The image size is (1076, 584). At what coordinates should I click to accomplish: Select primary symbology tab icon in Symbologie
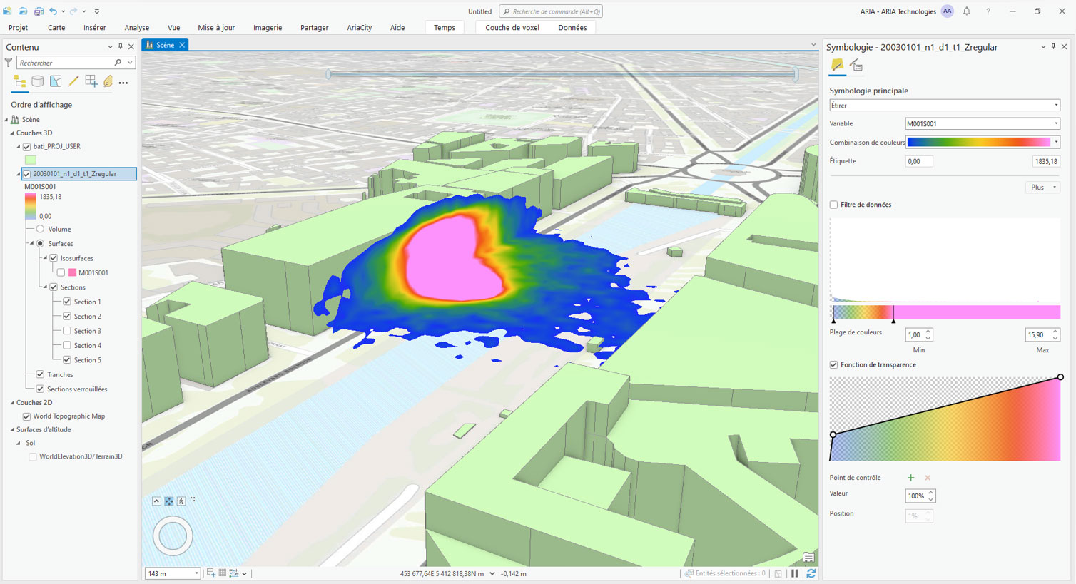click(x=838, y=66)
